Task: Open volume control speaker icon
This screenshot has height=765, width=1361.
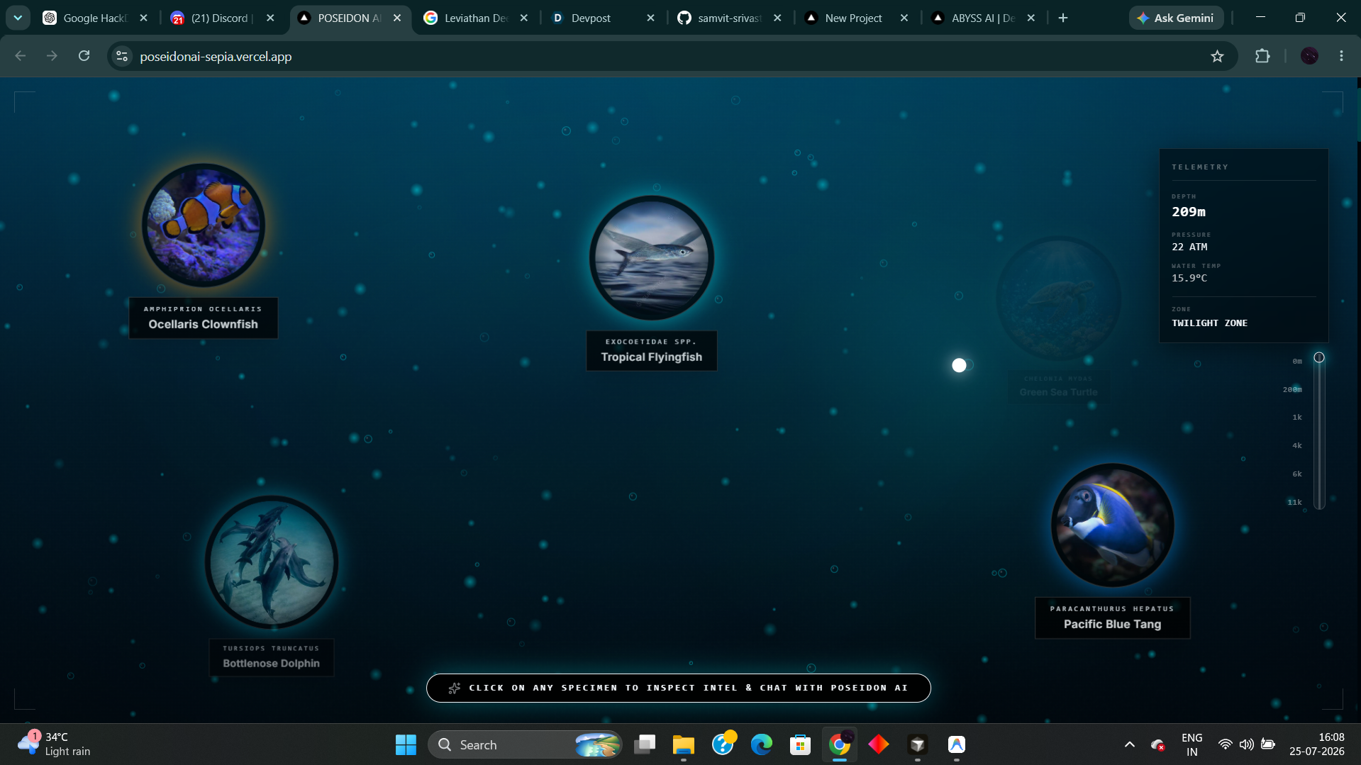Action: click(x=1246, y=744)
